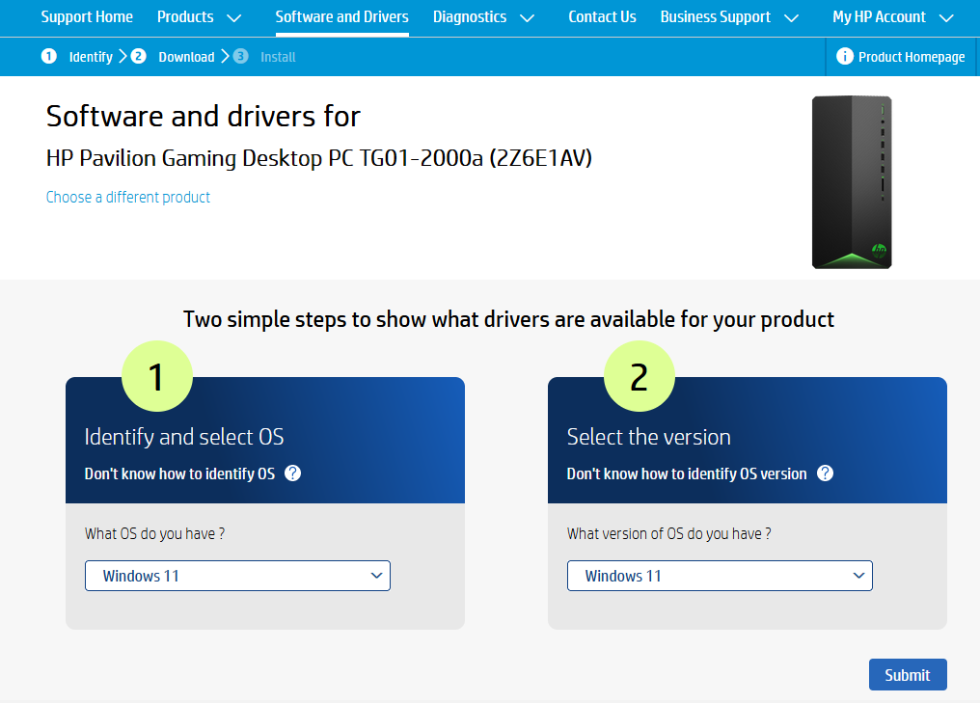Switch to the Support Home tab
This screenshot has height=703, width=980.
(x=87, y=16)
